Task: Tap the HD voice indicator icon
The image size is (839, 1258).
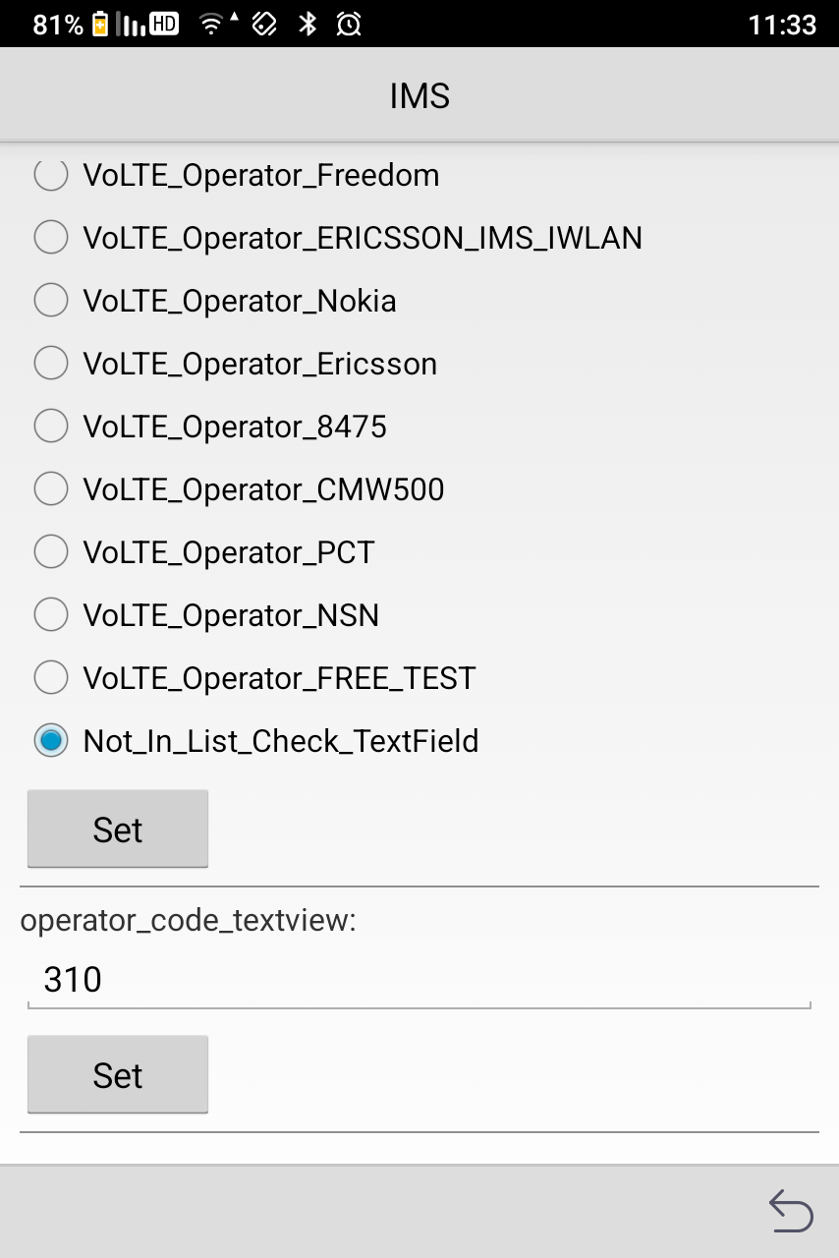Action: point(164,25)
